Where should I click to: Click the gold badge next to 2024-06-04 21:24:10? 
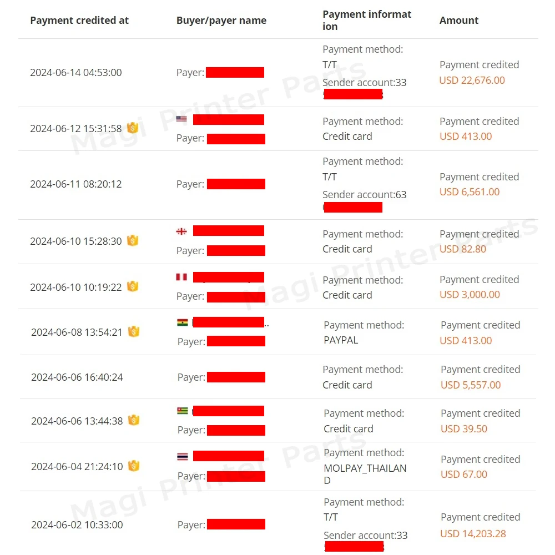tap(133, 466)
